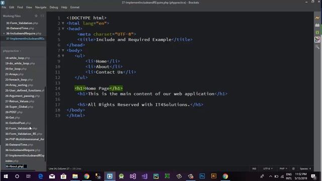Open the action center notification icon
The image size is (322, 181).
tap(313, 176)
